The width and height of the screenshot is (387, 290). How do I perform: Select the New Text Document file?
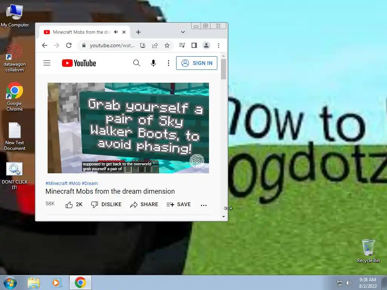tap(15, 136)
